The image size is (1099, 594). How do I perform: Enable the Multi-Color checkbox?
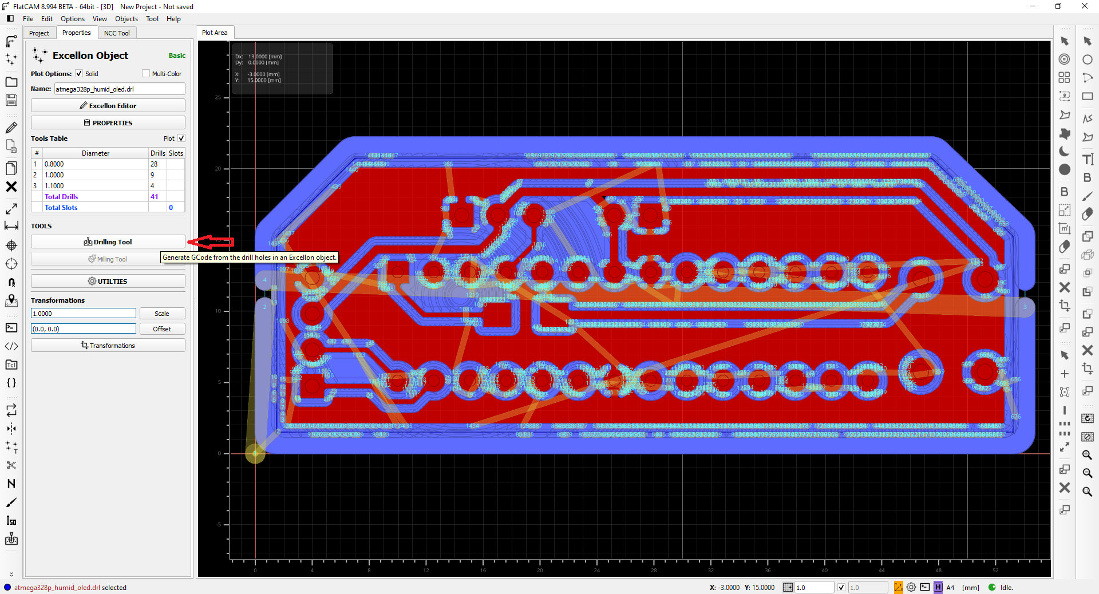(x=146, y=73)
